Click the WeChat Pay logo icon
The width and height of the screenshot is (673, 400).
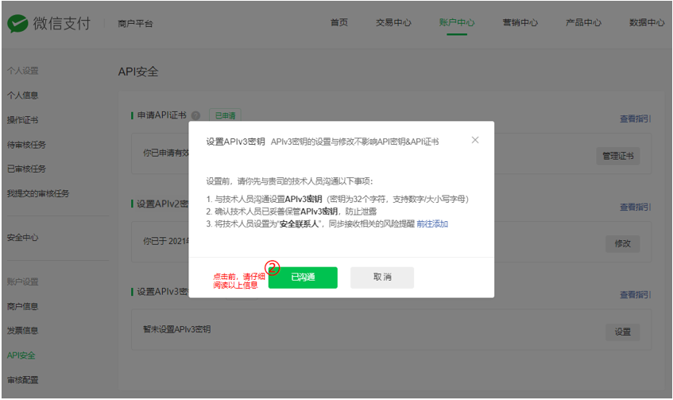point(17,23)
